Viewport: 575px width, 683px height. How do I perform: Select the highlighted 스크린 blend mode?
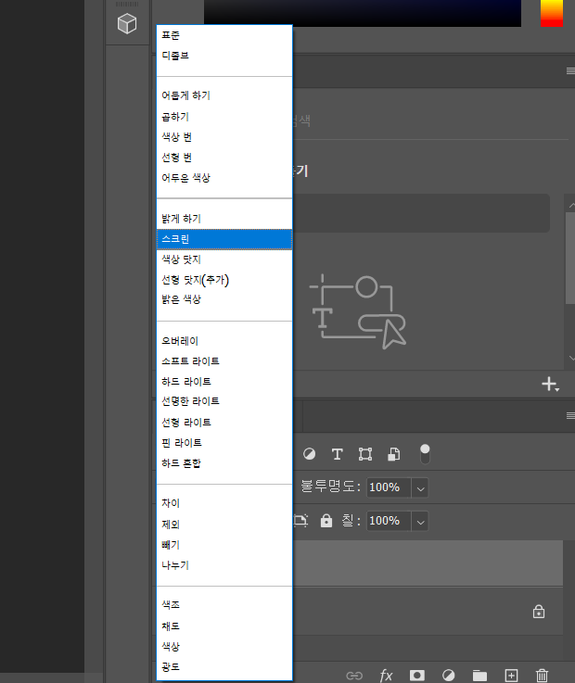click(224, 239)
